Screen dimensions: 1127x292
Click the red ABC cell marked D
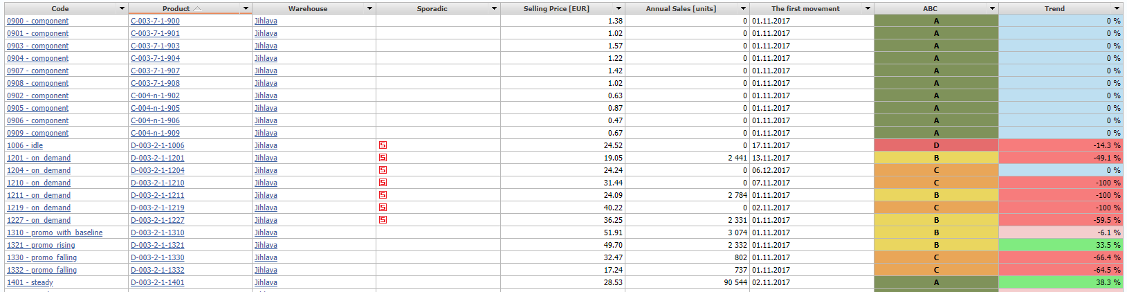click(936, 145)
